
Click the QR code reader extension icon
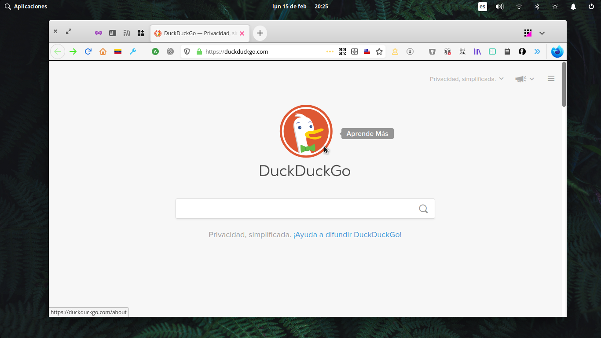click(462, 51)
